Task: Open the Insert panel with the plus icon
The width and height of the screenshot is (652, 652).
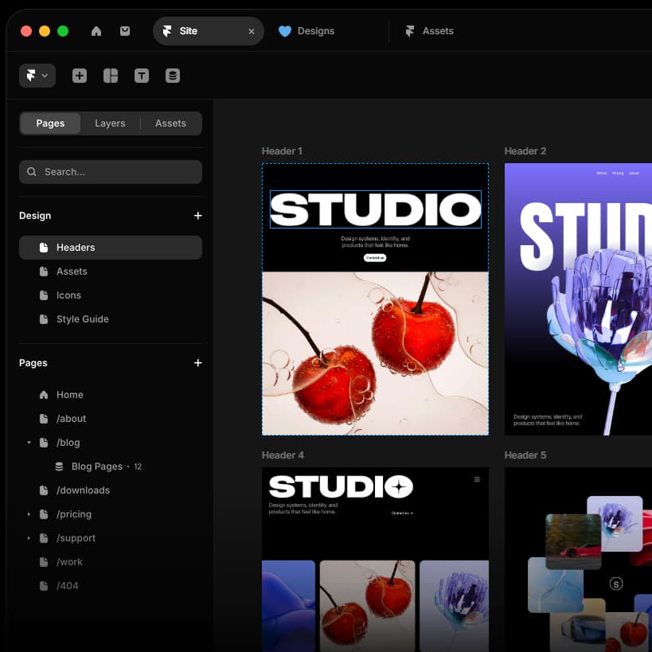Action: pos(79,75)
